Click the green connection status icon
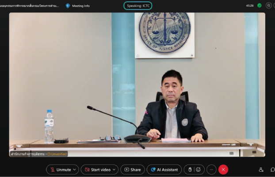 (x=259, y=6)
